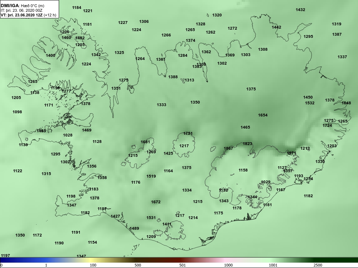Click the 1432 height value
Image resolution: width=358 pixels, height=268 pixels.
[x=300, y=10]
